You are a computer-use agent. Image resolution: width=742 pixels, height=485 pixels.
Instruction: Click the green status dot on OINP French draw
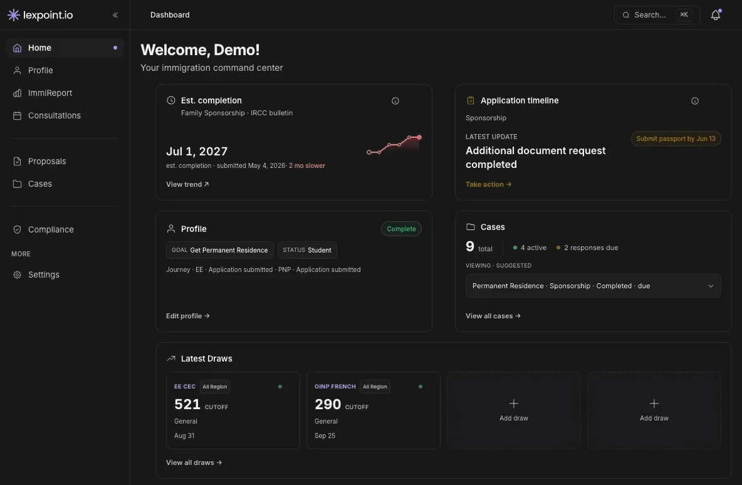[x=421, y=387]
